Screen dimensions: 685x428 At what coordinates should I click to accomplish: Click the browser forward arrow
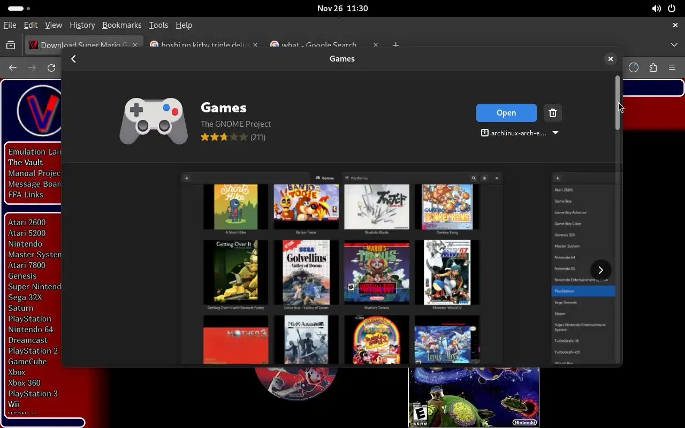[32, 67]
